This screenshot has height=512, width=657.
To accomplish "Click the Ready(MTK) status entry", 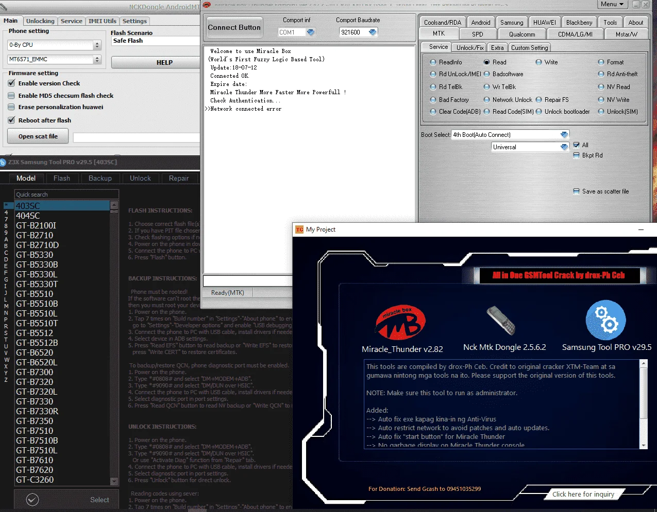I will (x=228, y=292).
